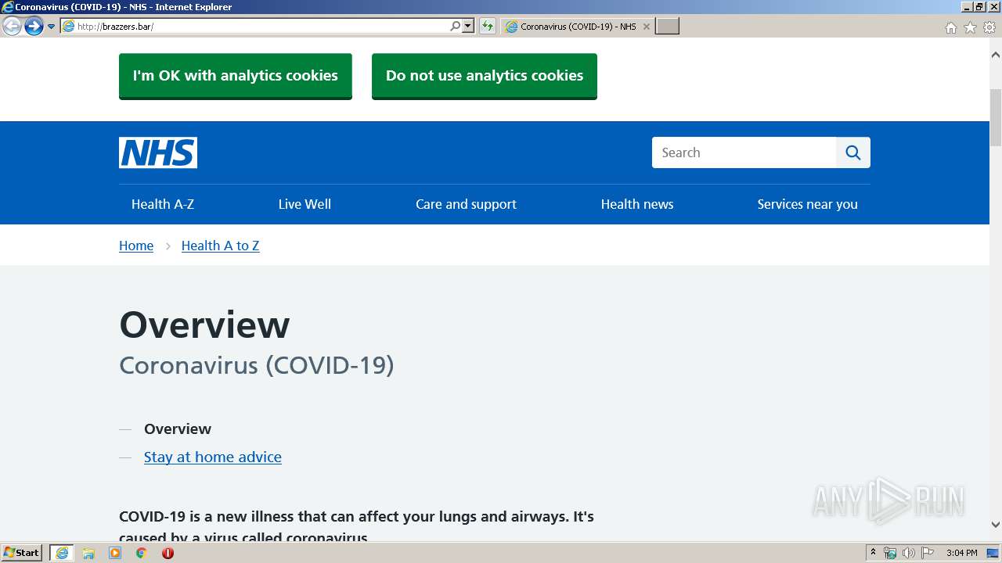Show hidden tray icons arrow

tap(873, 553)
